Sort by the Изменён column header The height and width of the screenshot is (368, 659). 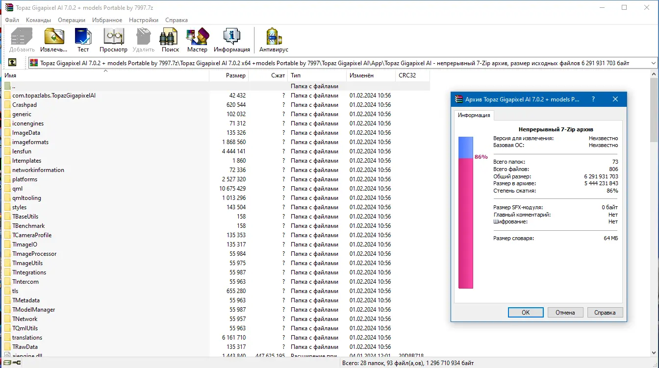click(x=371, y=75)
